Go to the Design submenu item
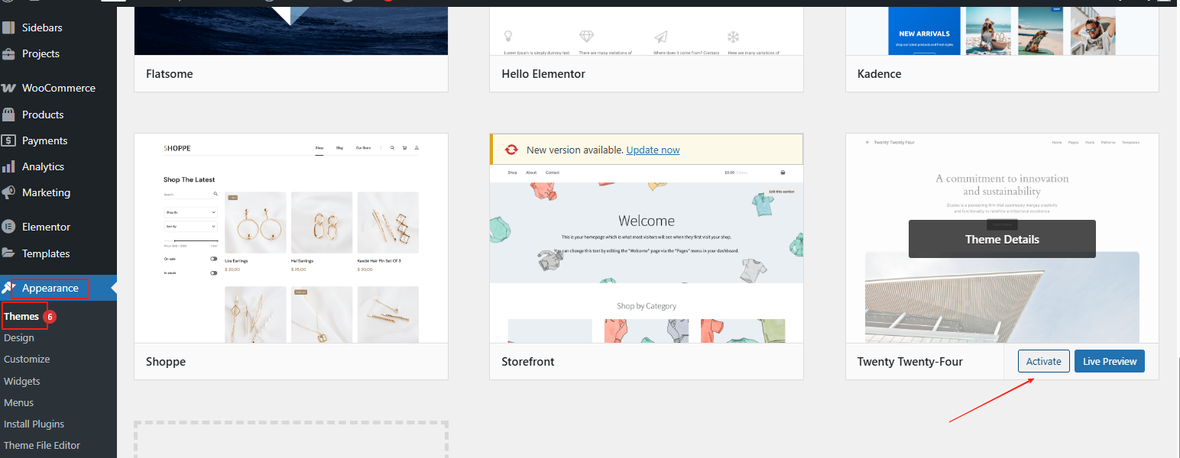The image size is (1180, 458). click(19, 337)
